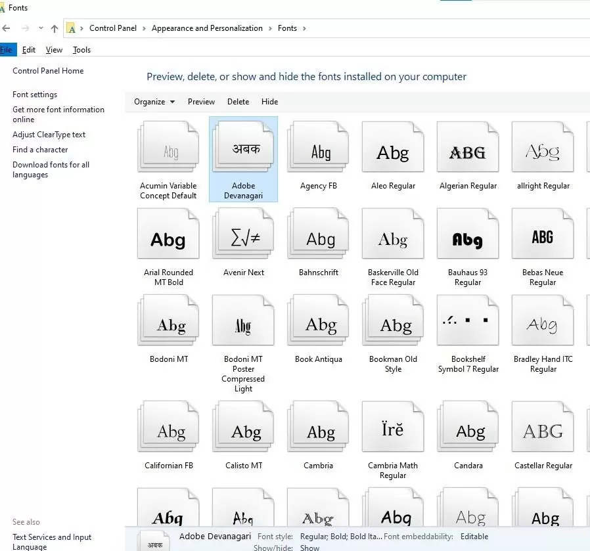Screen dimensions: 590x551
Task: Select the Cambria font icon
Action: [x=319, y=426]
